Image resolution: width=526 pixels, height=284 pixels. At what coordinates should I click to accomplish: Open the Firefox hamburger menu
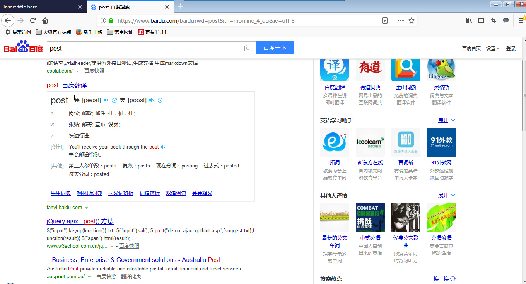[x=521, y=20]
